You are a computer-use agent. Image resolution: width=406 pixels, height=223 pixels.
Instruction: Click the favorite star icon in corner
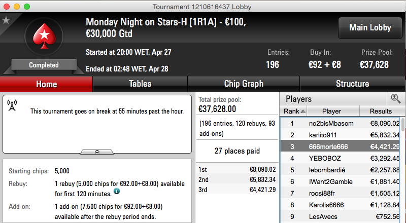6,20
